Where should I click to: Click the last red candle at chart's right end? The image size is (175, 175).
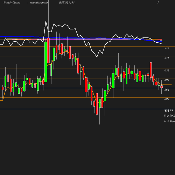pyautogui.click(x=162, y=87)
